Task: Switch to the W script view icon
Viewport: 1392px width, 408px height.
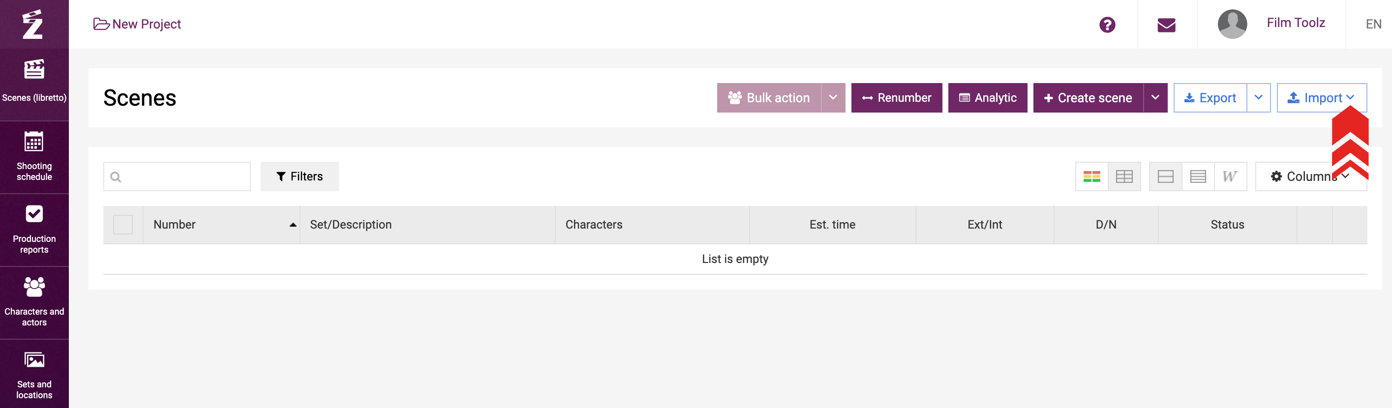Action: point(1229,176)
